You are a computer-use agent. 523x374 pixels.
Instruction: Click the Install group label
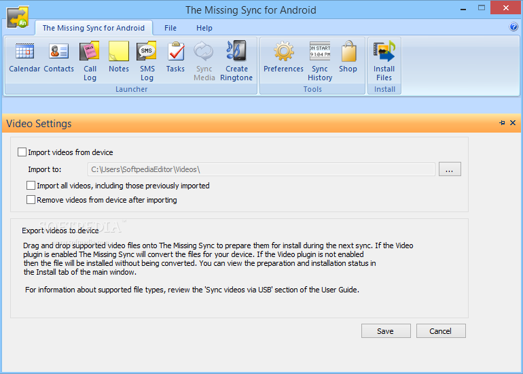coord(384,89)
